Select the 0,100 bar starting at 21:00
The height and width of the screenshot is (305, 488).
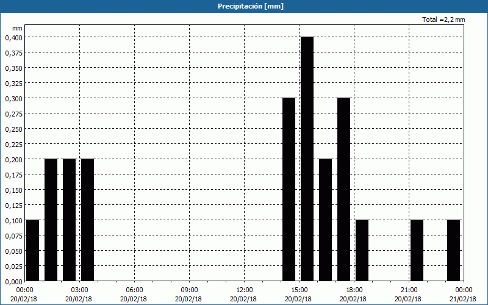pyautogui.click(x=417, y=250)
